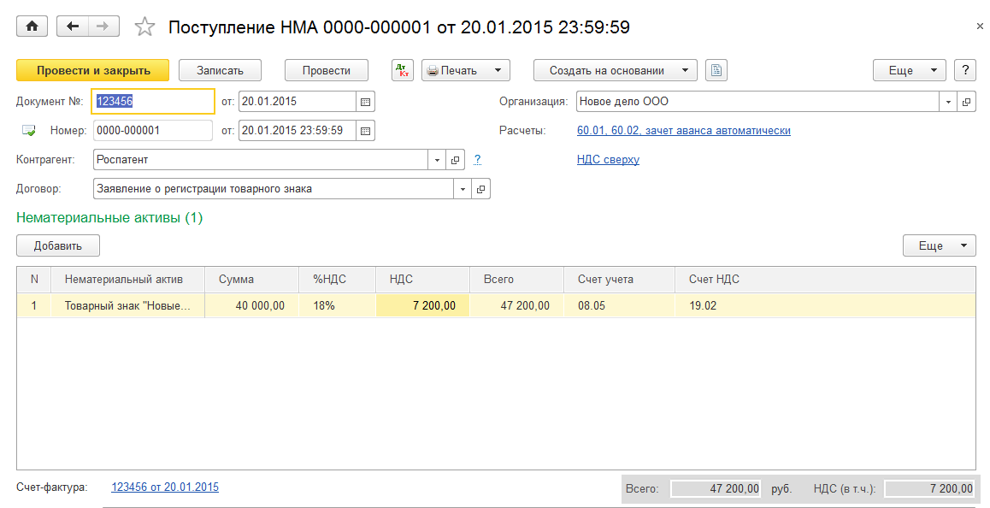Open calendar for date 20.01.2015 23:59:59
This screenshot has height=508, width=990.
tap(365, 131)
